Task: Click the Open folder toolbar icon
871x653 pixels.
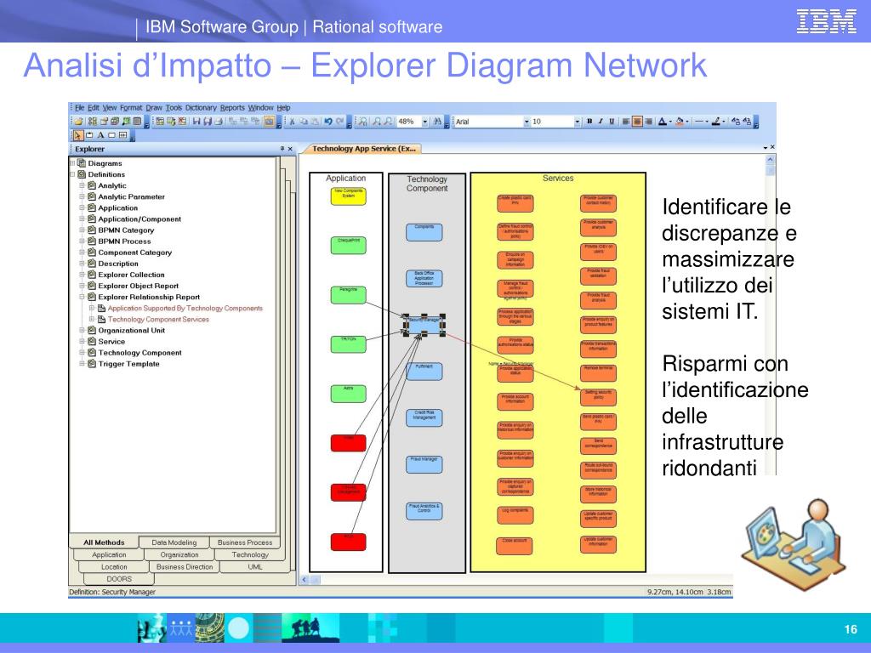Action: tap(78, 121)
